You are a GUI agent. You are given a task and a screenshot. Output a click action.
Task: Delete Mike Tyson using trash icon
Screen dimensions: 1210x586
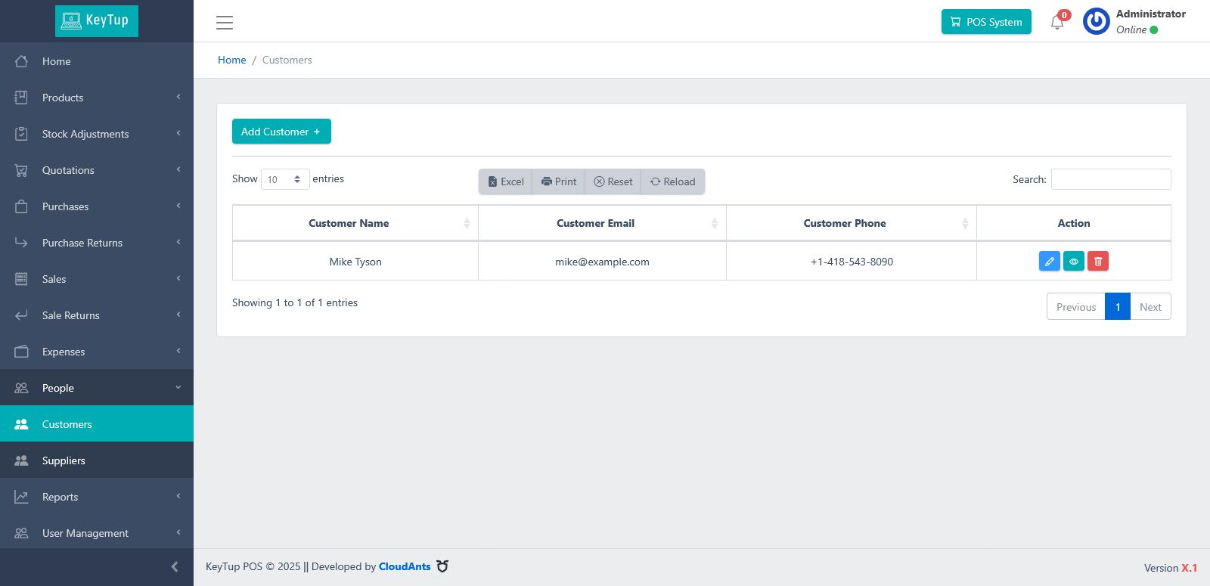point(1097,262)
